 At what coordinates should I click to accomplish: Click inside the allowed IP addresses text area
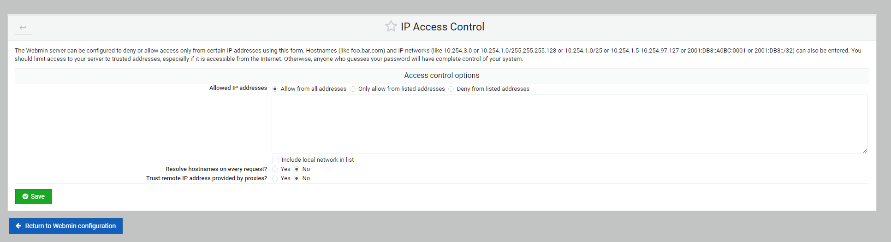click(x=570, y=124)
